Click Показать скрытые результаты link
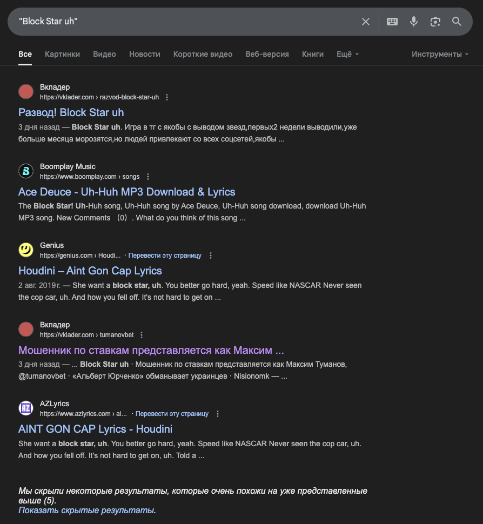 (87, 510)
